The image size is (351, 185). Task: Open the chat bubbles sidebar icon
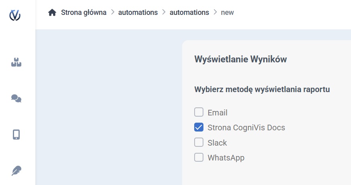[x=16, y=99]
